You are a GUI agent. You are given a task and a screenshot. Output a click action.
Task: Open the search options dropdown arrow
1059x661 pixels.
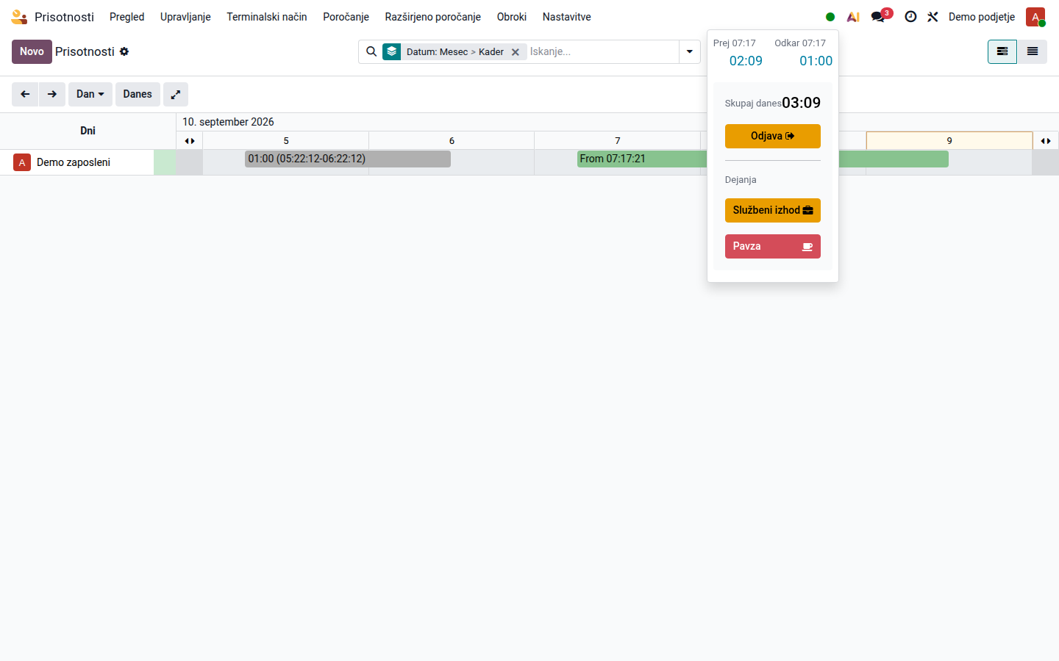(x=690, y=51)
